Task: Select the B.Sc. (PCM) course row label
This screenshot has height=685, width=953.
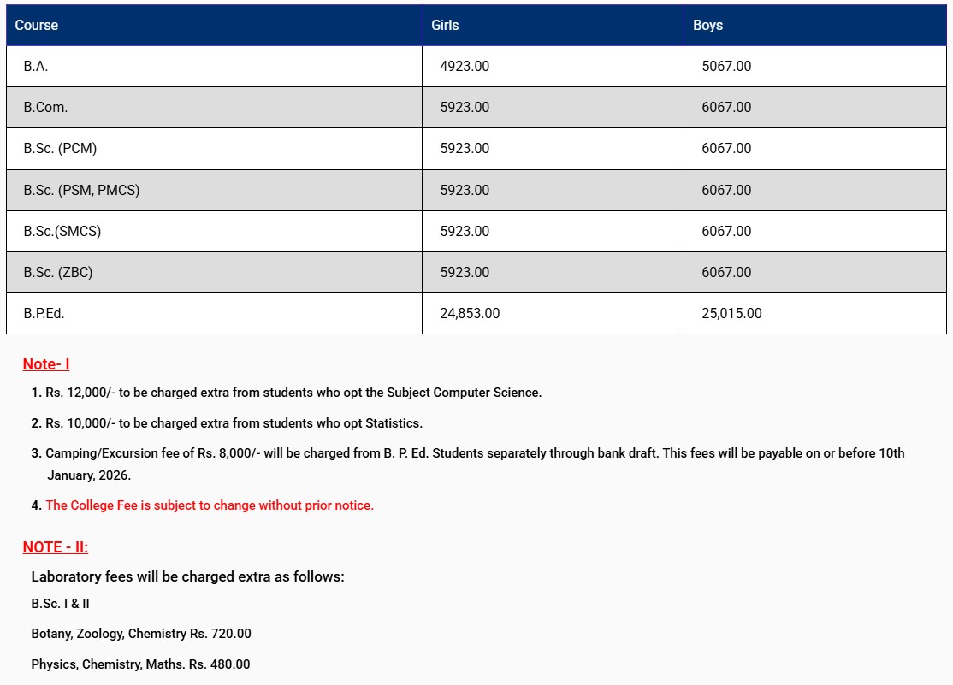Action: 60,148
